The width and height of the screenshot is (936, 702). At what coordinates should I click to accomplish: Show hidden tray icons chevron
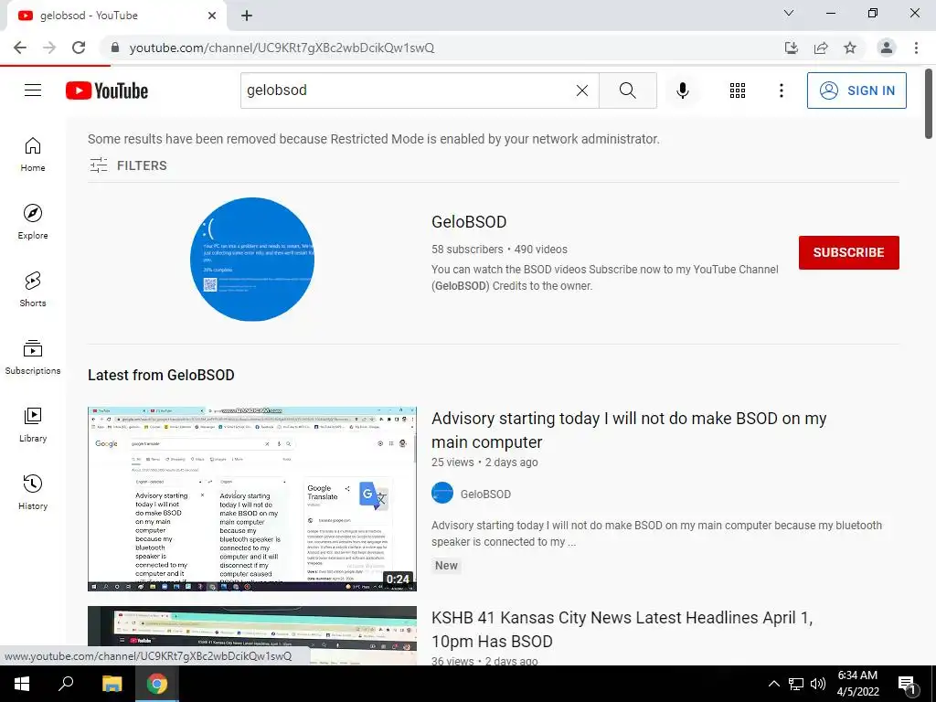click(x=773, y=684)
